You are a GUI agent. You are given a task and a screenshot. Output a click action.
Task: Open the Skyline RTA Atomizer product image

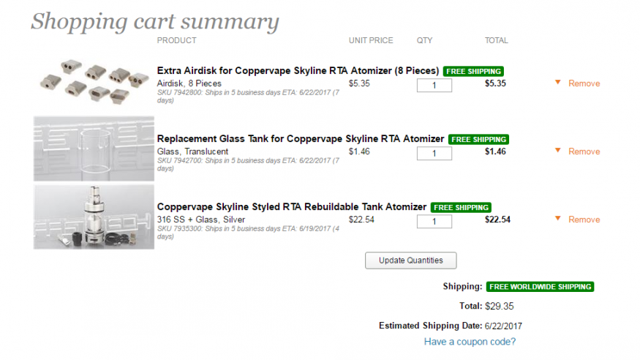point(94,217)
